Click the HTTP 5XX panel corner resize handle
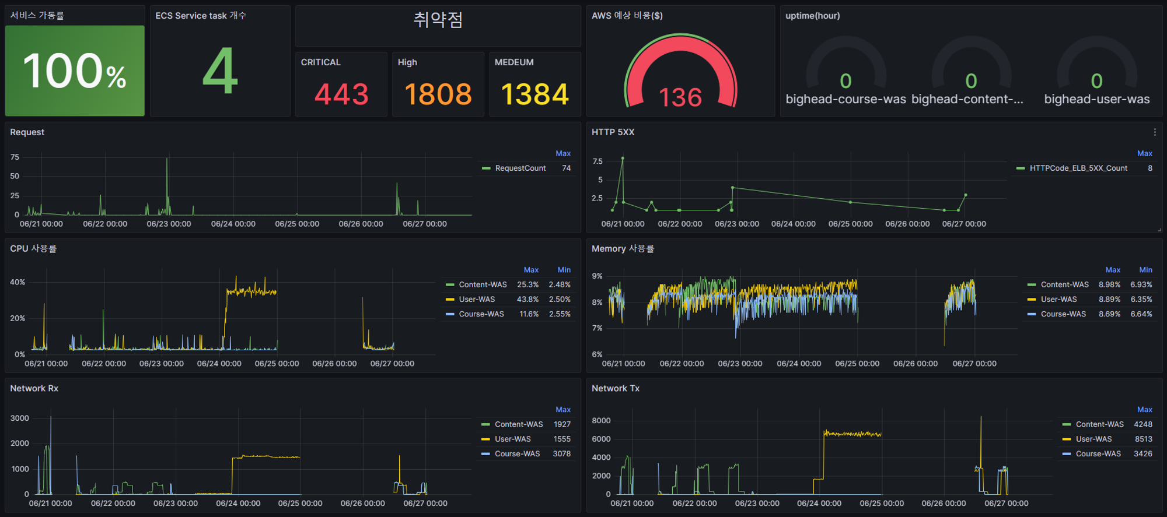The image size is (1167, 517). pyautogui.click(x=1159, y=230)
